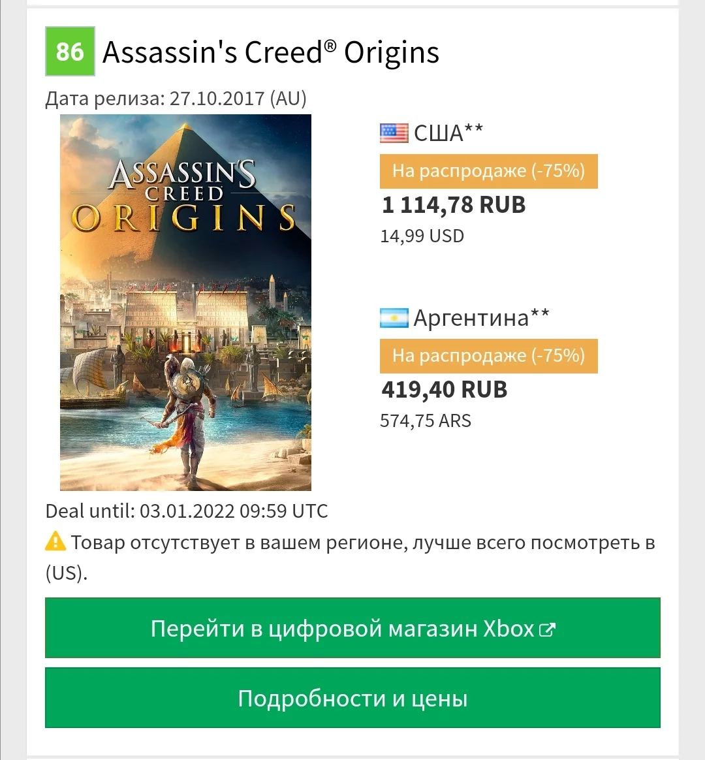Click the external link icon beside Xbox

[x=547, y=630]
